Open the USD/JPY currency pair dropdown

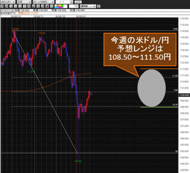click(8, 2)
